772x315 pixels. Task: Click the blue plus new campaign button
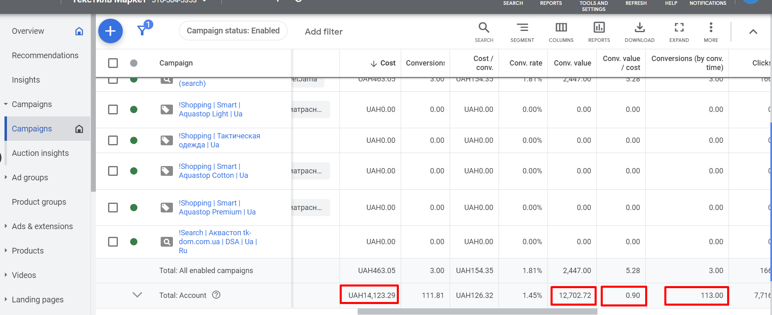(110, 31)
